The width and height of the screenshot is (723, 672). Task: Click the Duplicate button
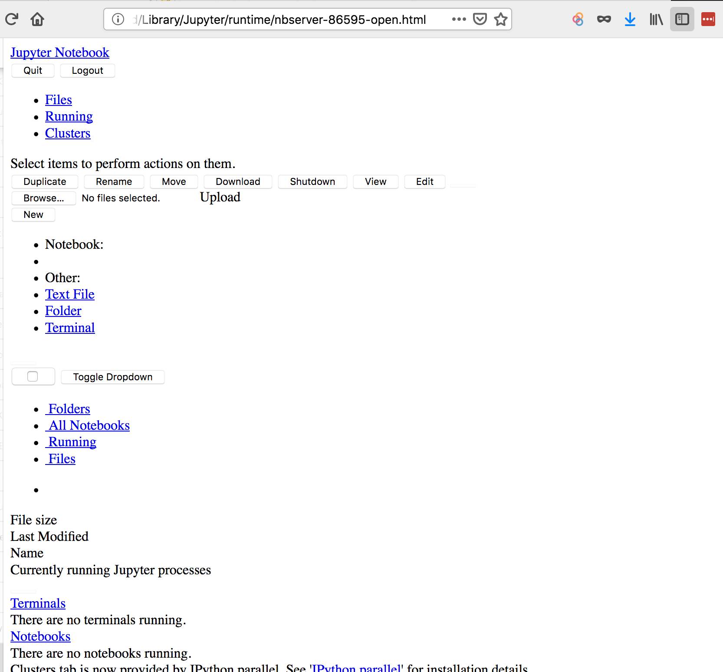pos(45,182)
